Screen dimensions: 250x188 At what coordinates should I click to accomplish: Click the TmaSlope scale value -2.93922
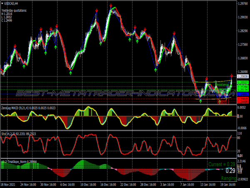click(x=242, y=179)
